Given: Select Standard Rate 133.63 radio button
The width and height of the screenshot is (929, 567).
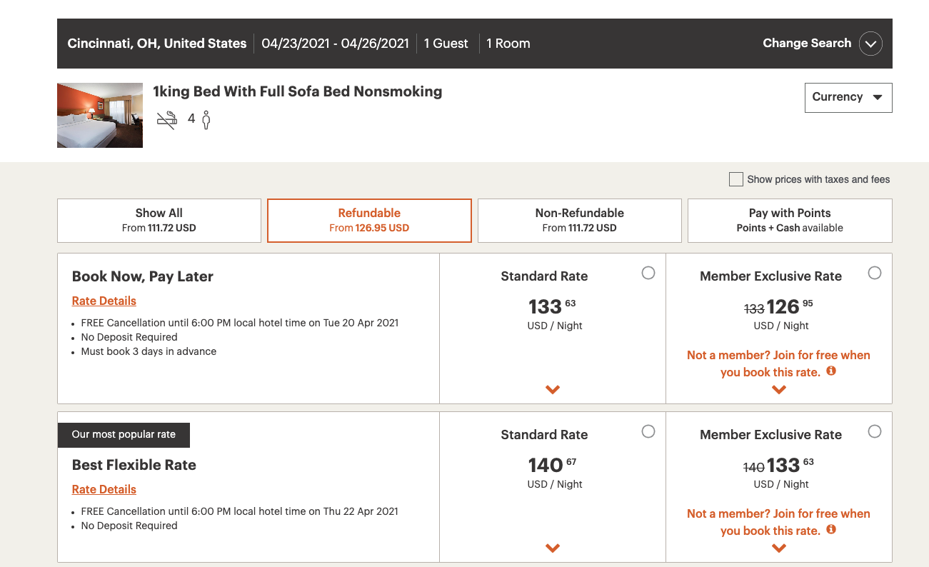Looking at the screenshot, I should pyautogui.click(x=648, y=273).
